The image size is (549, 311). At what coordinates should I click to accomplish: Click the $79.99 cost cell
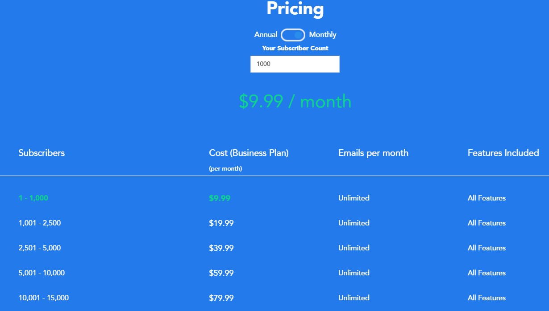(221, 298)
